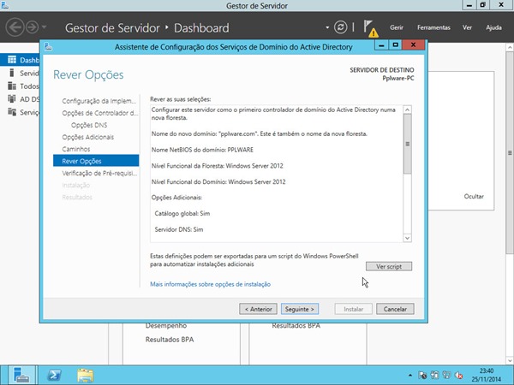
Task: Select Dashboard in the Server Manager sidebar
Action: pos(20,60)
